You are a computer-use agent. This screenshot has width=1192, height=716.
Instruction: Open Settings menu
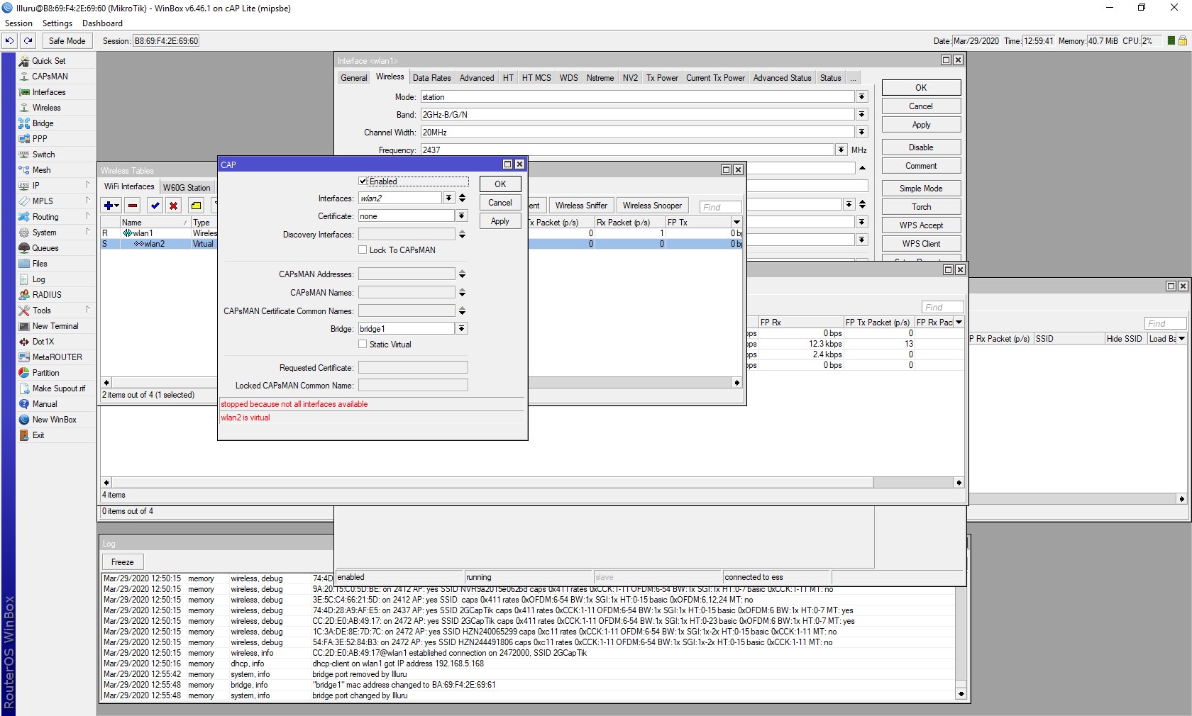coord(57,23)
